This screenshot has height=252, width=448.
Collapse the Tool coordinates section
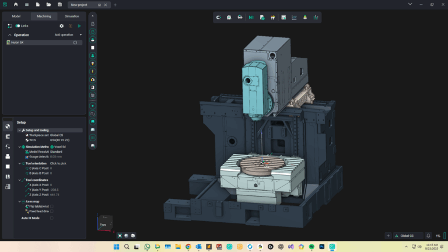click(19, 180)
